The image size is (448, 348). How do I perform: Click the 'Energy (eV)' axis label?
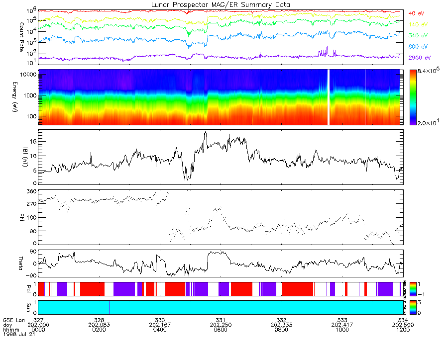coord(15,97)
